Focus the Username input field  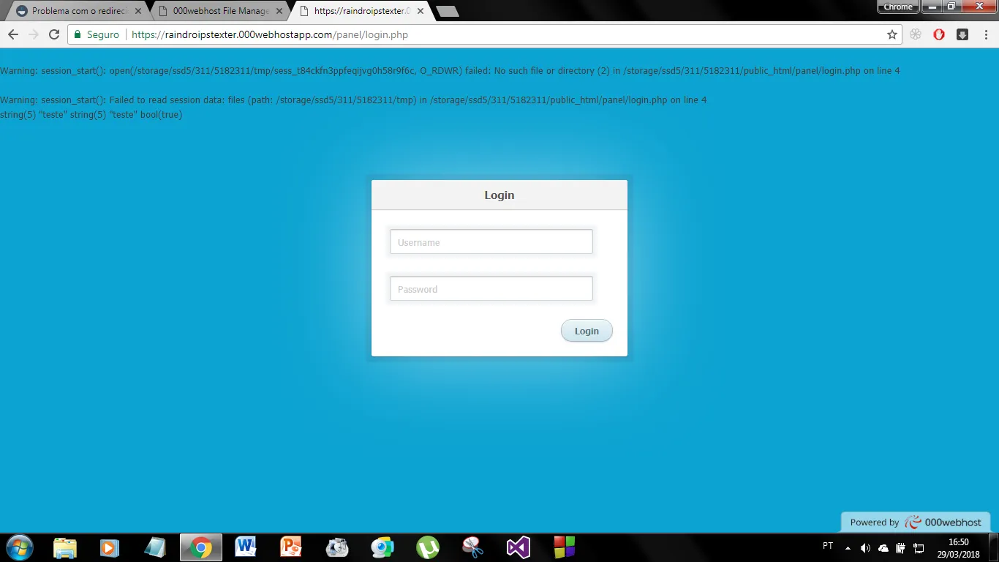click(x=491, y=242)
